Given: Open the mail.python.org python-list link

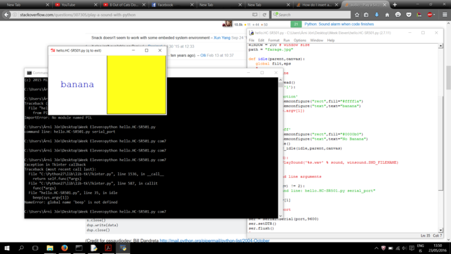Looking at the screenshot, I should (x=215, y=240).
